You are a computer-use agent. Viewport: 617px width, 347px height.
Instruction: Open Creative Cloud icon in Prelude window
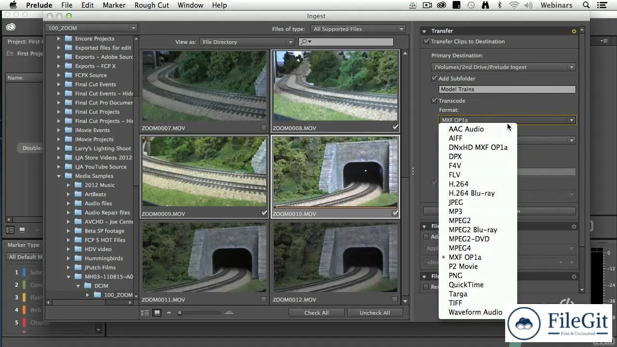11,27
